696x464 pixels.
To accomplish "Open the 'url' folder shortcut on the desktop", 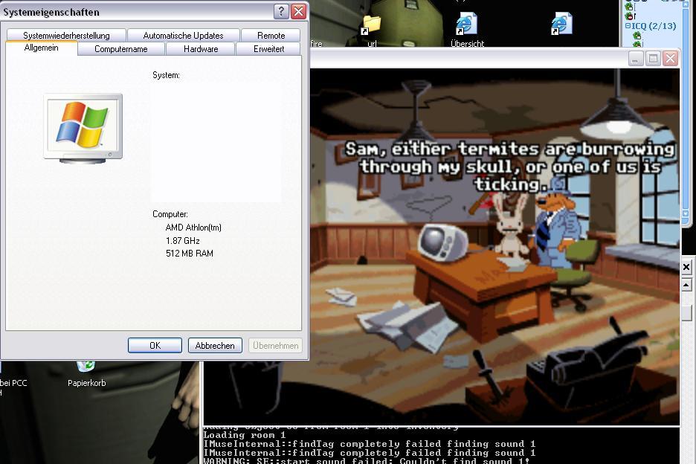I will [x=372, y=30].
